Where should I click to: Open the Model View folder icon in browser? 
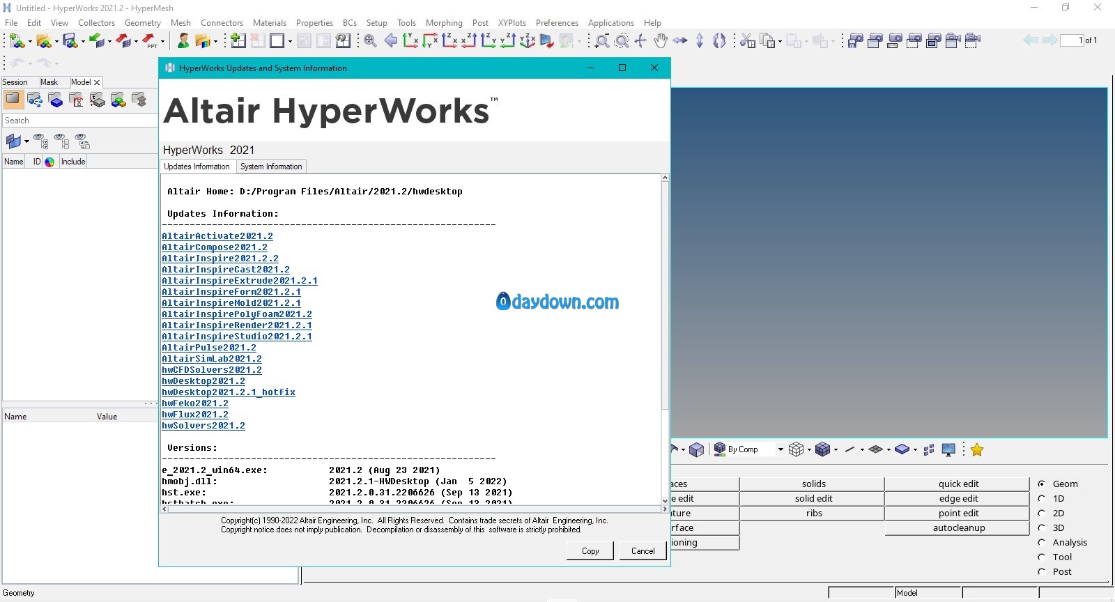click(13, 100)
